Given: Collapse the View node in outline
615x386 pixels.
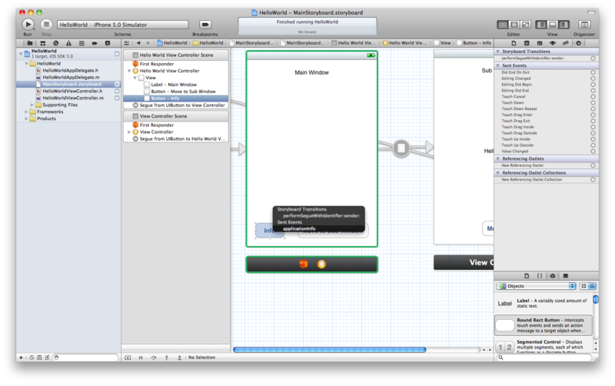Looking at the screenshot, I should [135, 78].
